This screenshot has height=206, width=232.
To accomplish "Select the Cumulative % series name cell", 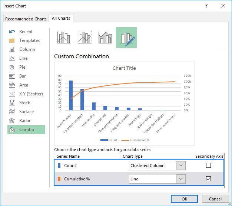I will [77, 179].
